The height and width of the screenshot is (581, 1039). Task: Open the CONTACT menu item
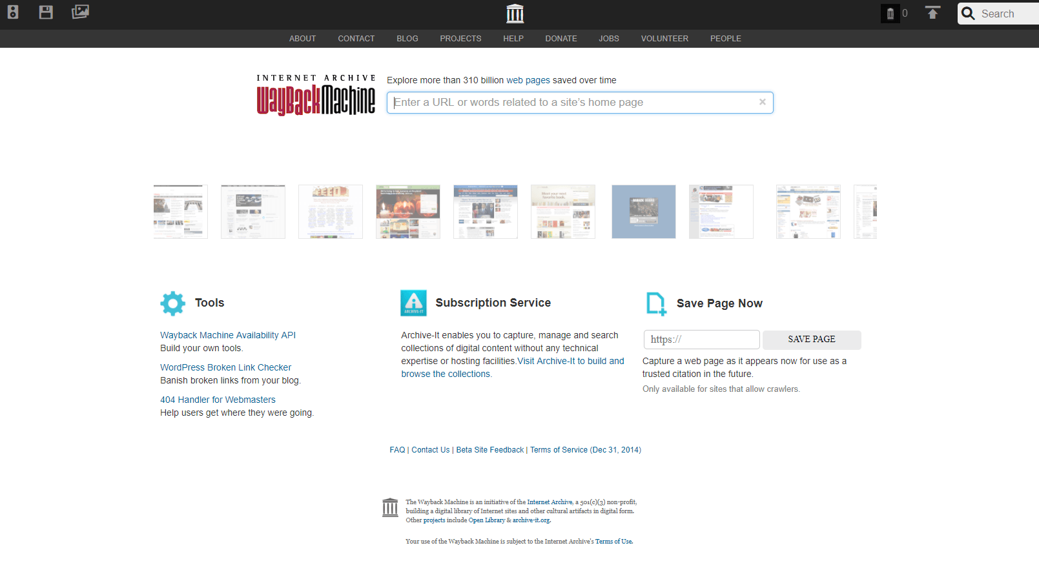pos(356,39)
